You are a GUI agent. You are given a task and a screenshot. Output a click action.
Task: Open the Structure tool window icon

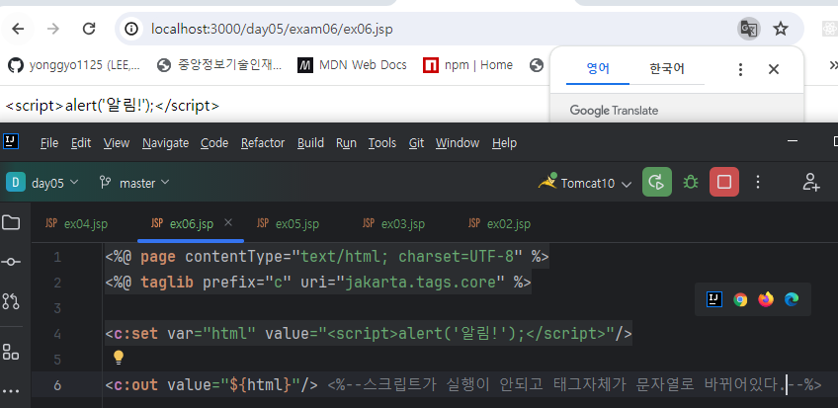click(11, 352)
